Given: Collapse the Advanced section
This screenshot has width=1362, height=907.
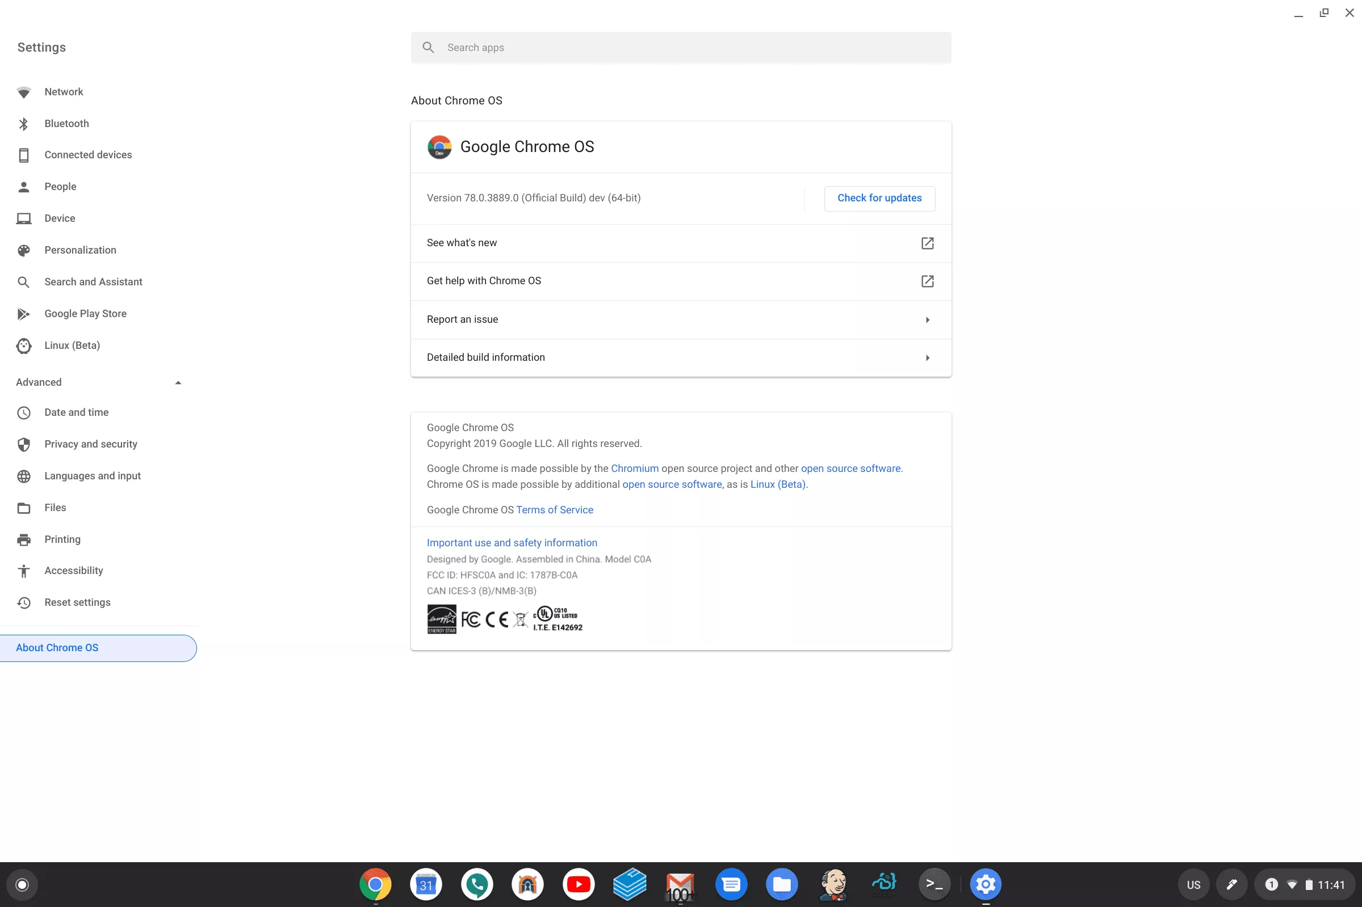Looking at the screenshot, I should pyautogui.click(x=178, y=382).
